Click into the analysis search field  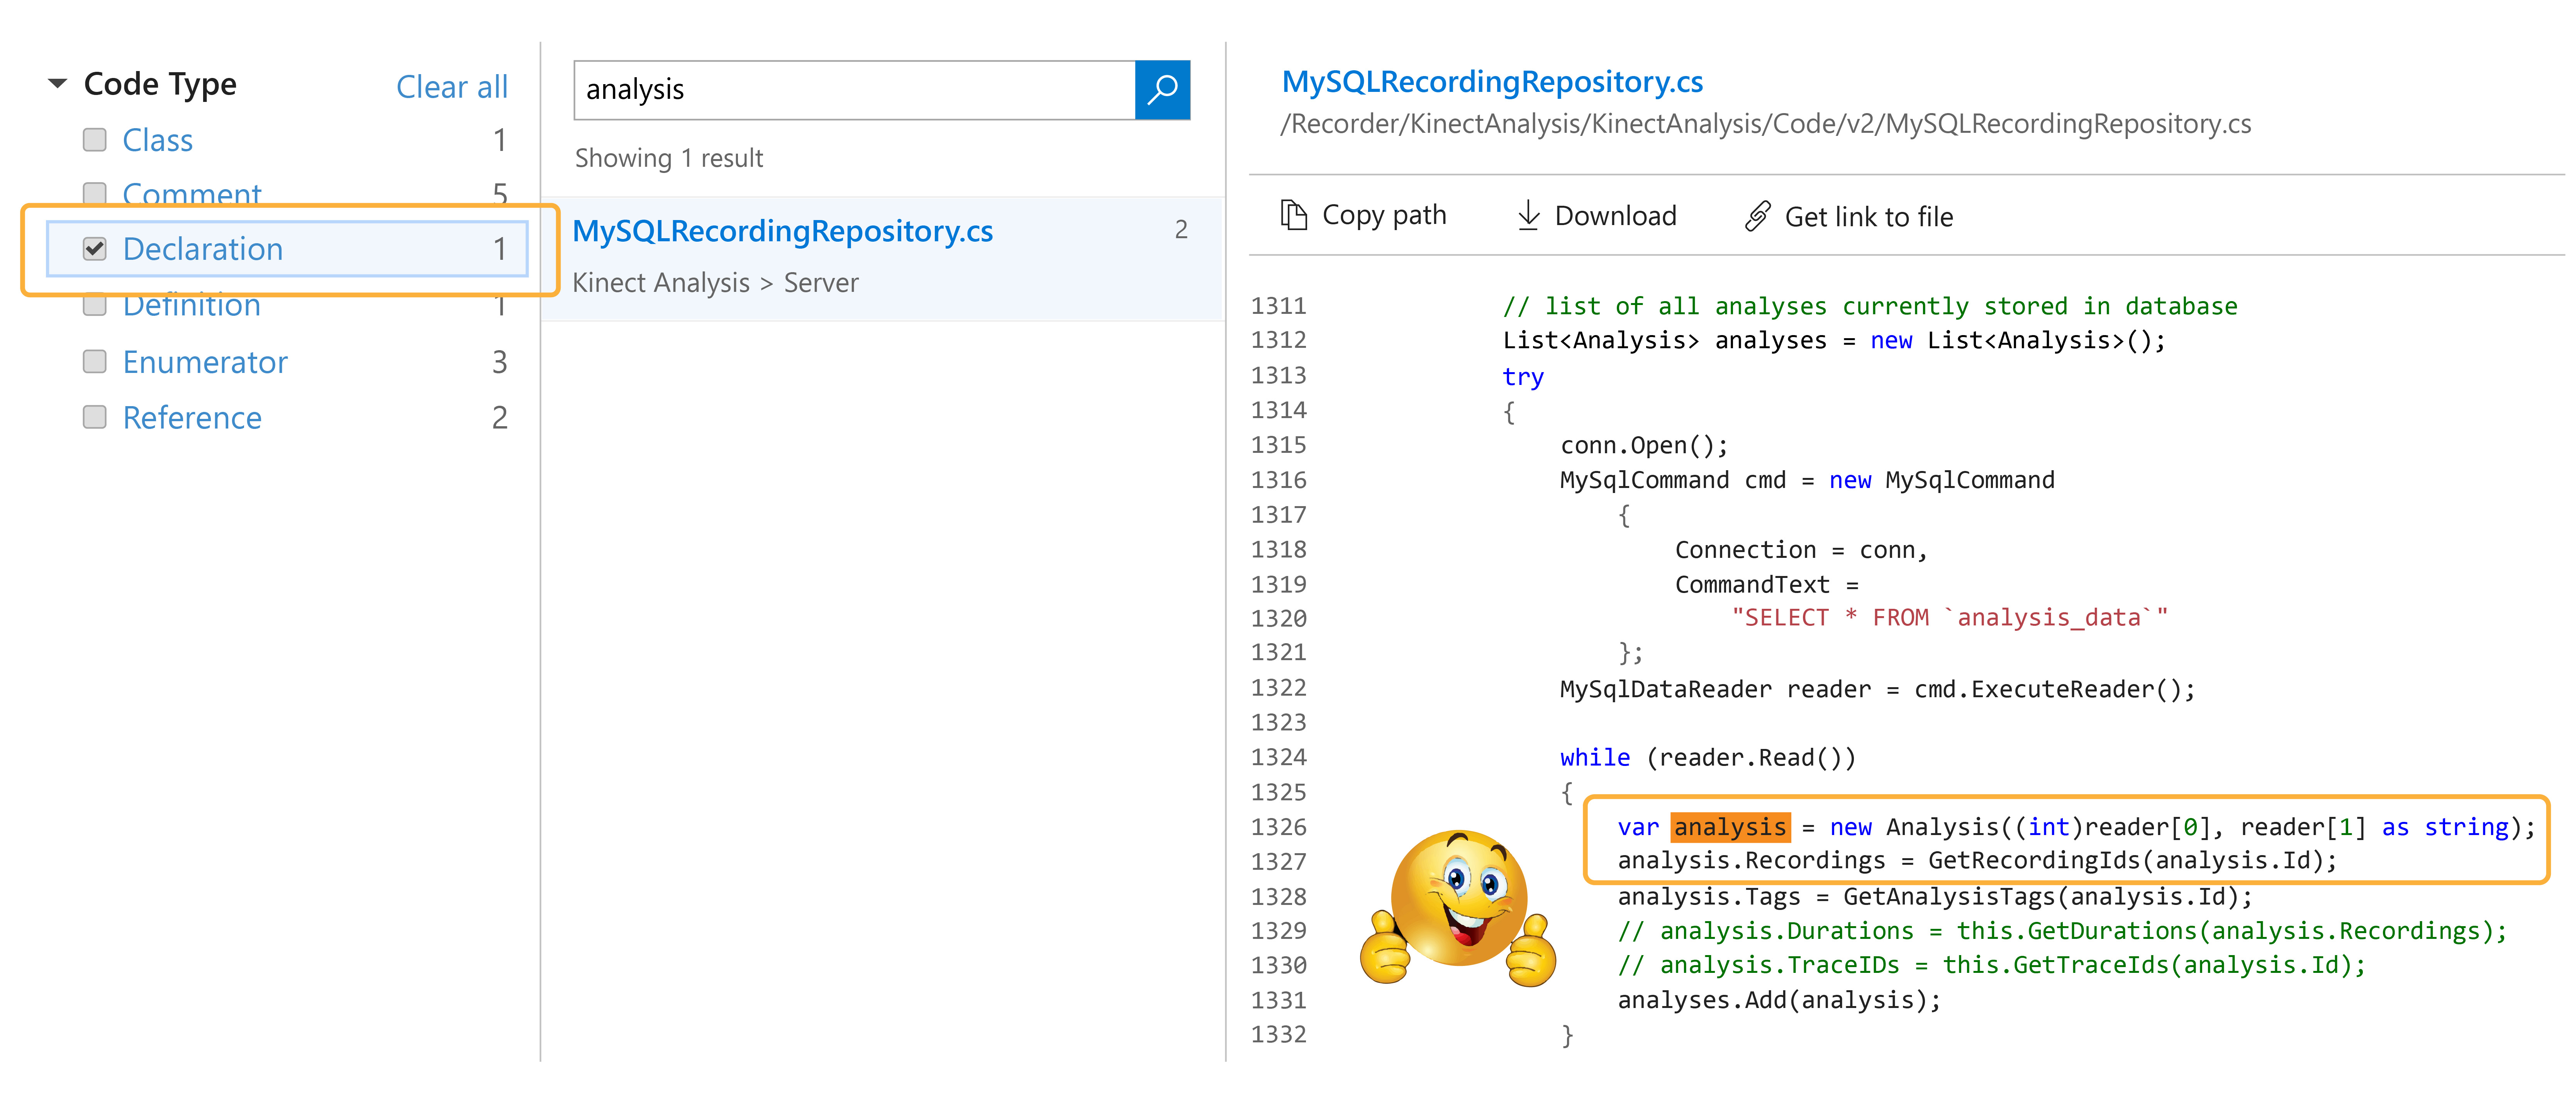[855, 90]
